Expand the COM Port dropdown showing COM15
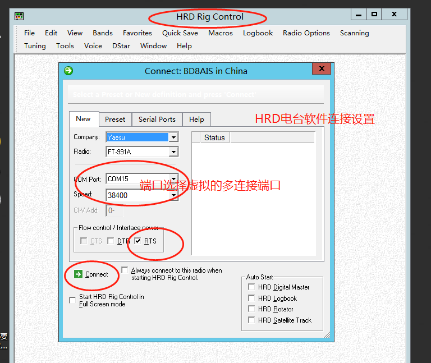This screenshot has width=431, height=363. point(173,178)
